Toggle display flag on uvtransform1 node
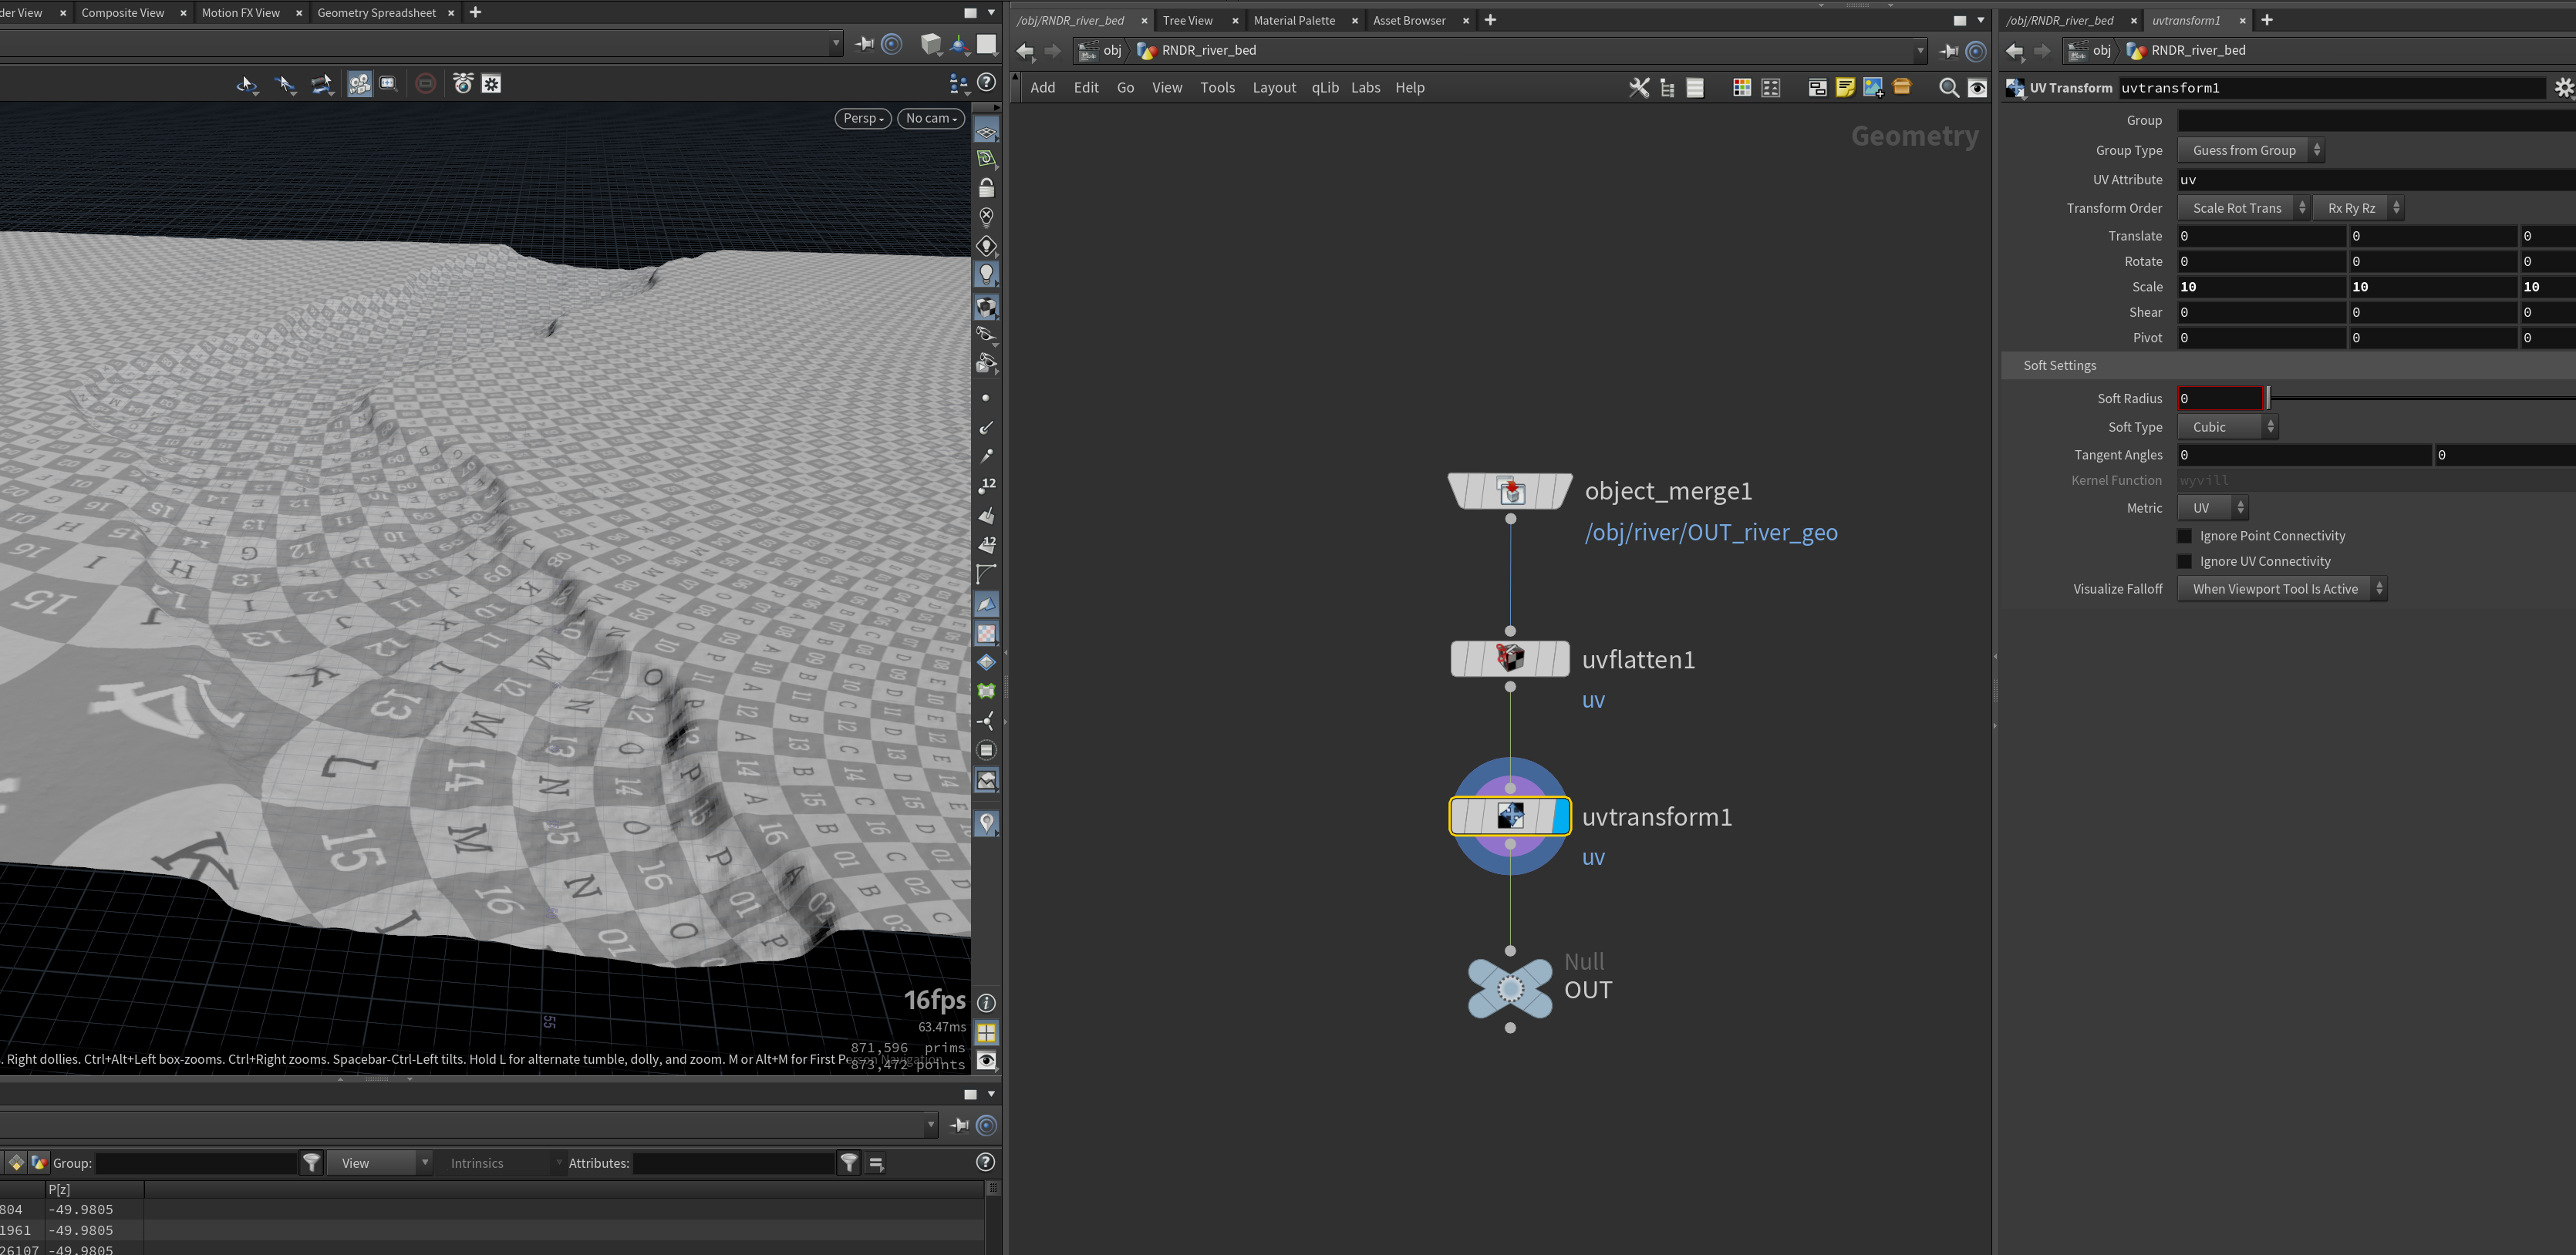The height and width of the screenshot is (1255, 2576). [x=1560, y=816]
